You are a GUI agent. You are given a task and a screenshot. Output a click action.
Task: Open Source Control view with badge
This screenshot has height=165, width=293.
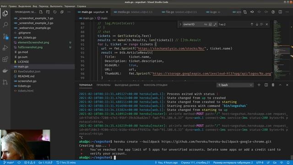click(5, 36)
